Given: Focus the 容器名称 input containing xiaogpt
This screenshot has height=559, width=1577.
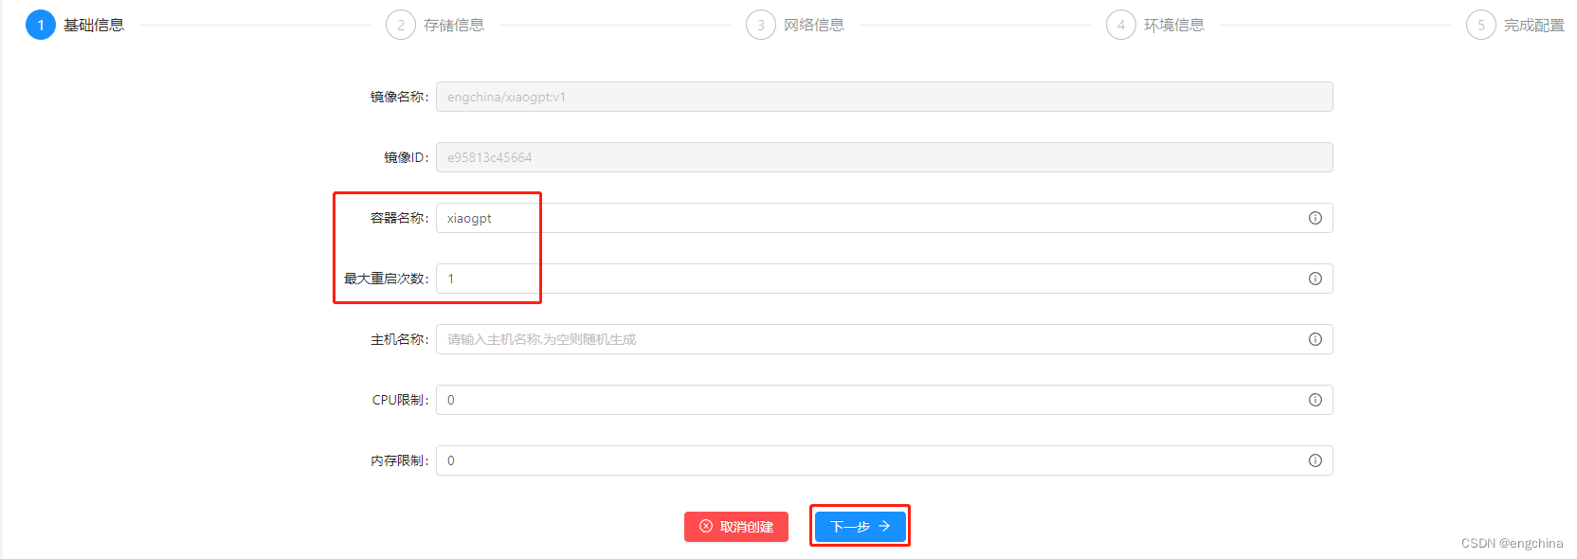Looking at the screenshot, I should coord(884,218).
